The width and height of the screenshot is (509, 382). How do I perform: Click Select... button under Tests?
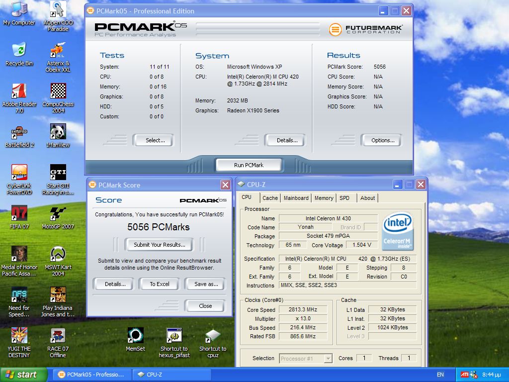point(154,140)
